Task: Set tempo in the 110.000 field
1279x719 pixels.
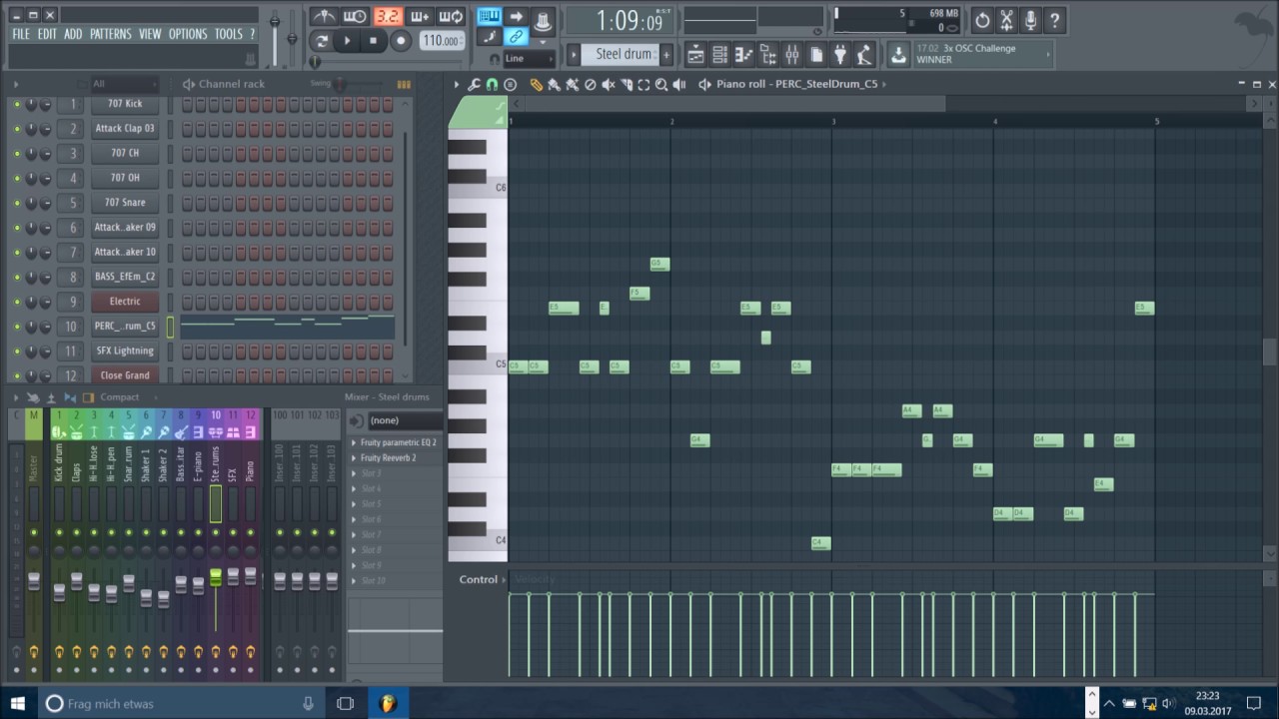Action: point(441,41)
